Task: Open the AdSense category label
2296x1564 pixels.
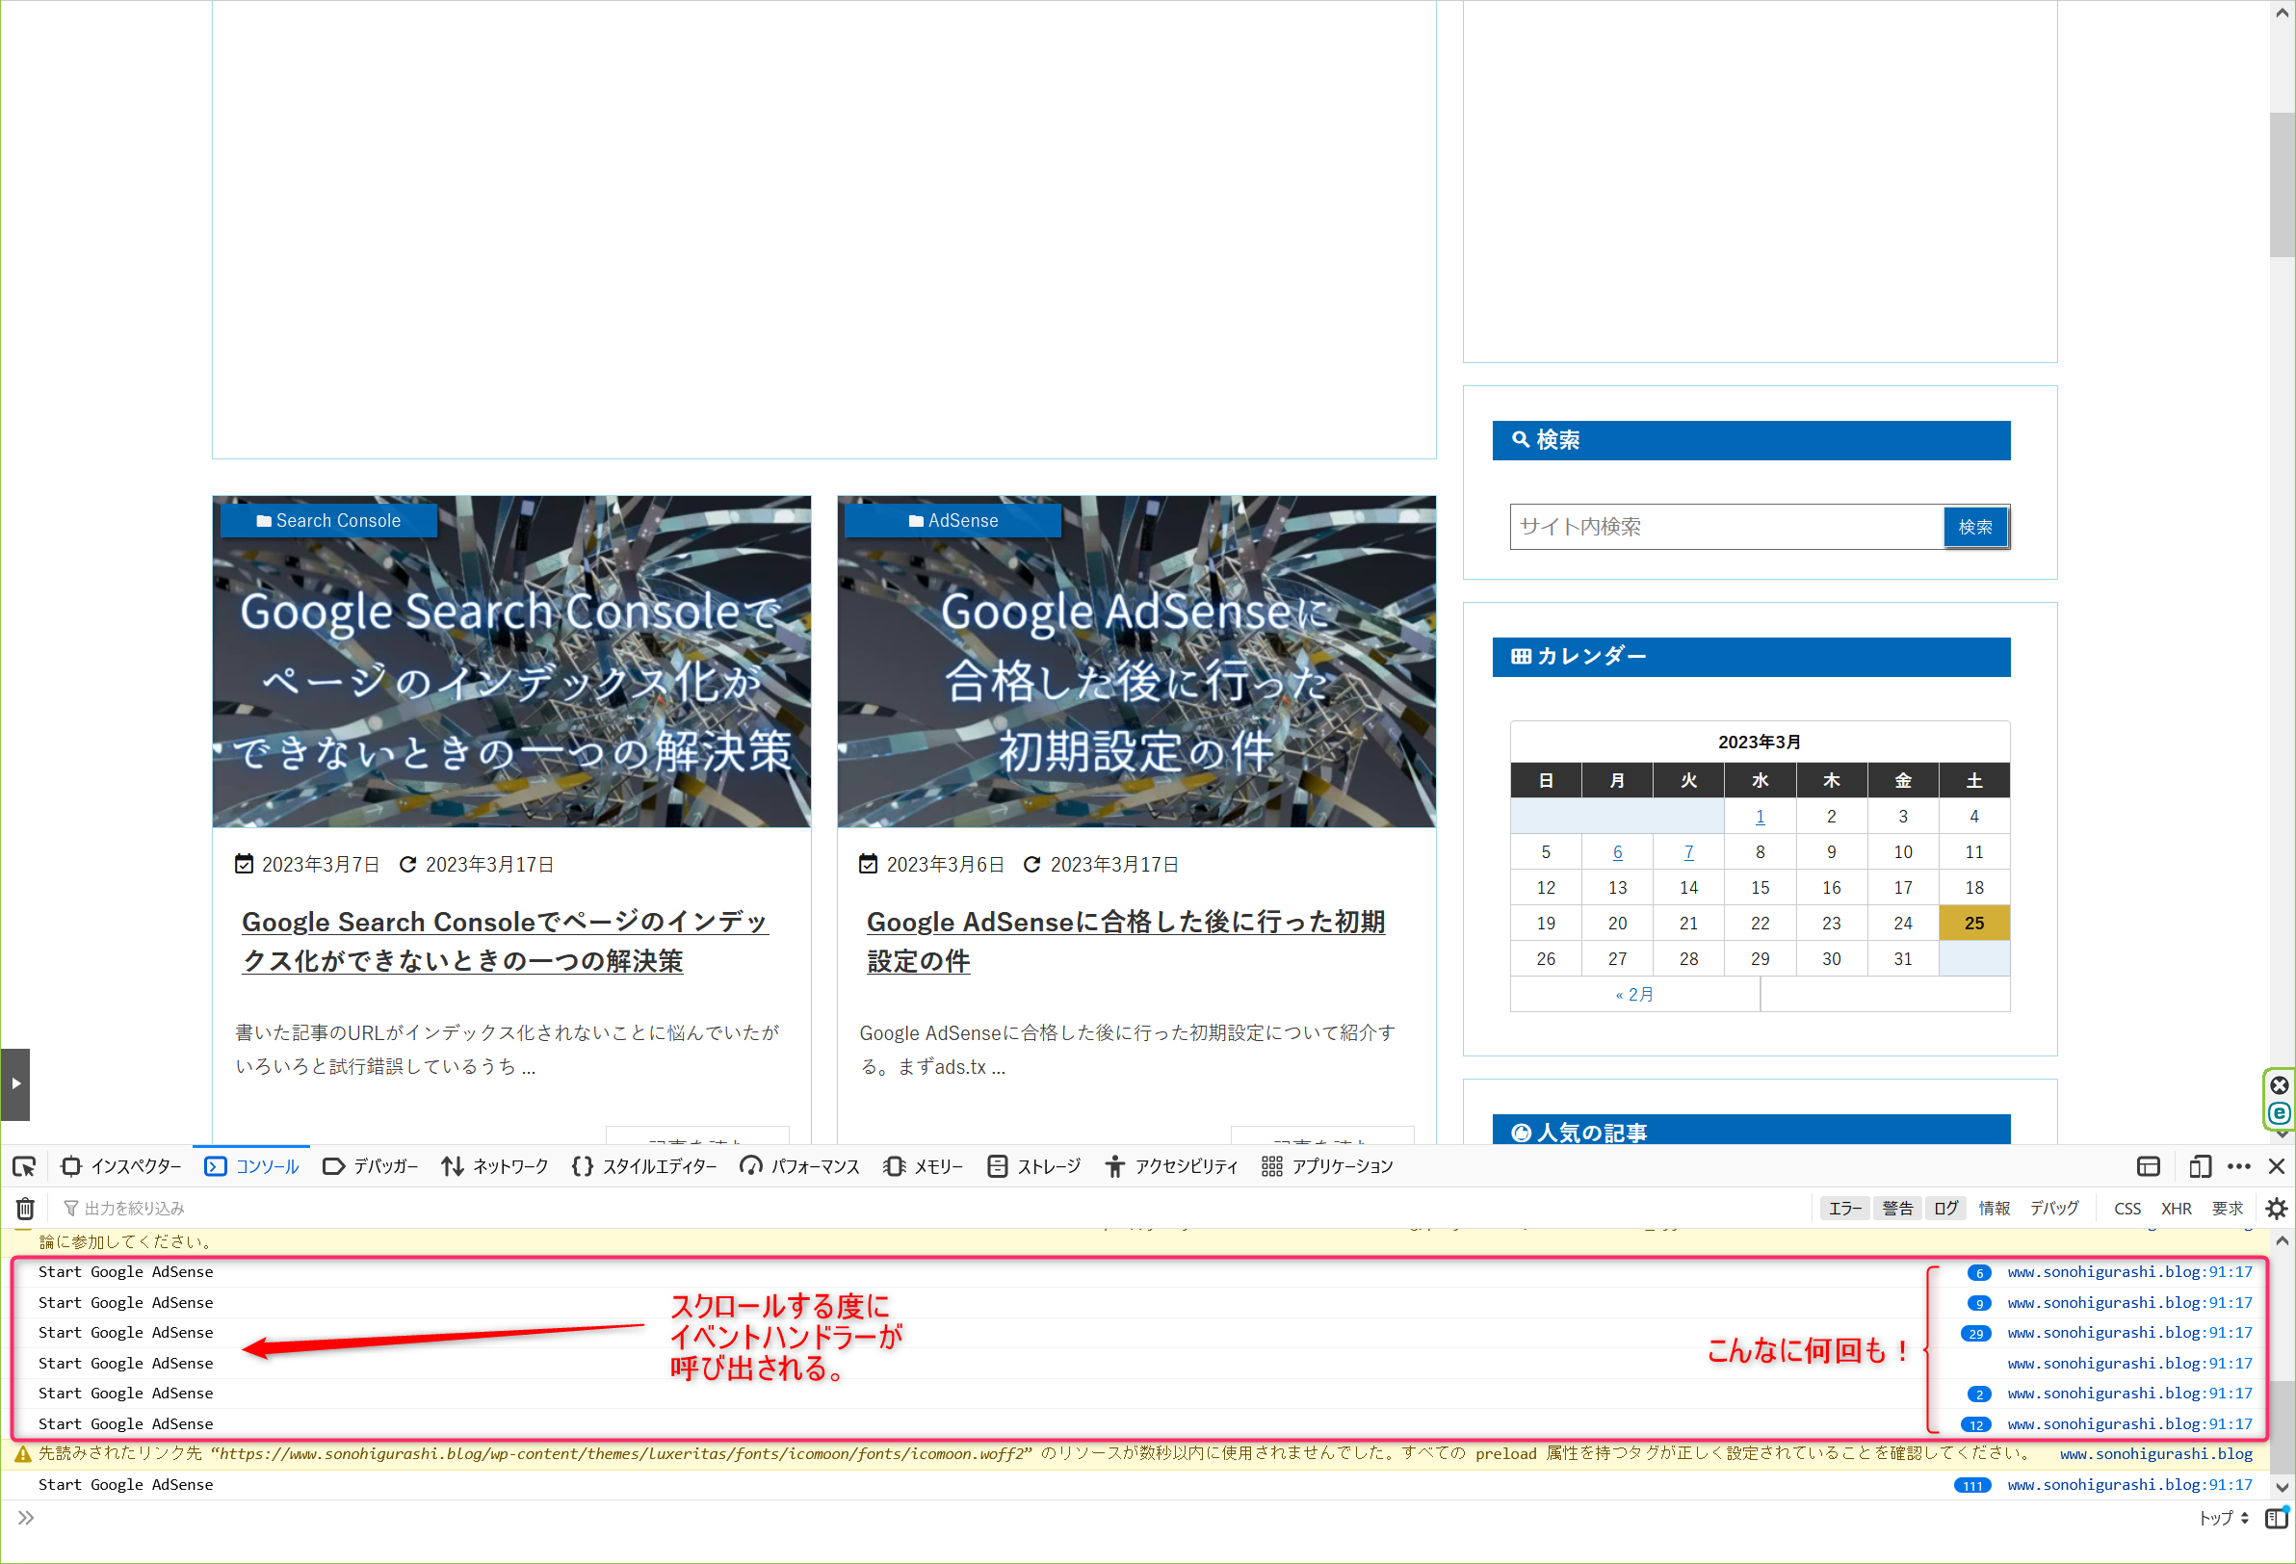Action: (x=952, y=521)
